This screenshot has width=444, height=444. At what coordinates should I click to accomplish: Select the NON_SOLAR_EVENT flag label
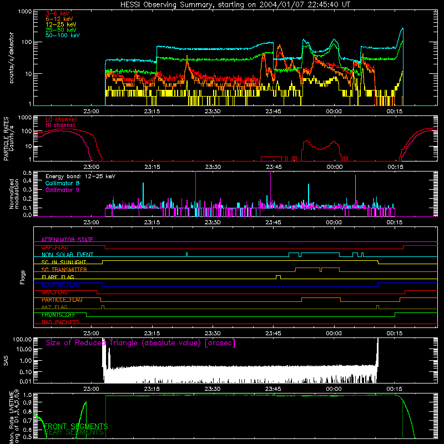click(67, 255)
